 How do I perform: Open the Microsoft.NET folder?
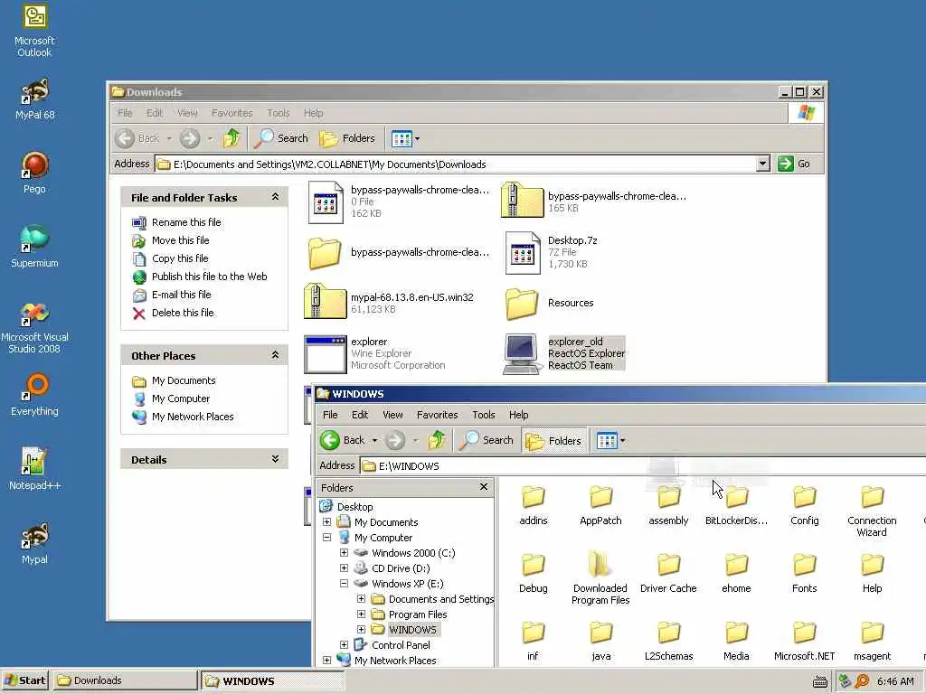(x=804, y=642)
